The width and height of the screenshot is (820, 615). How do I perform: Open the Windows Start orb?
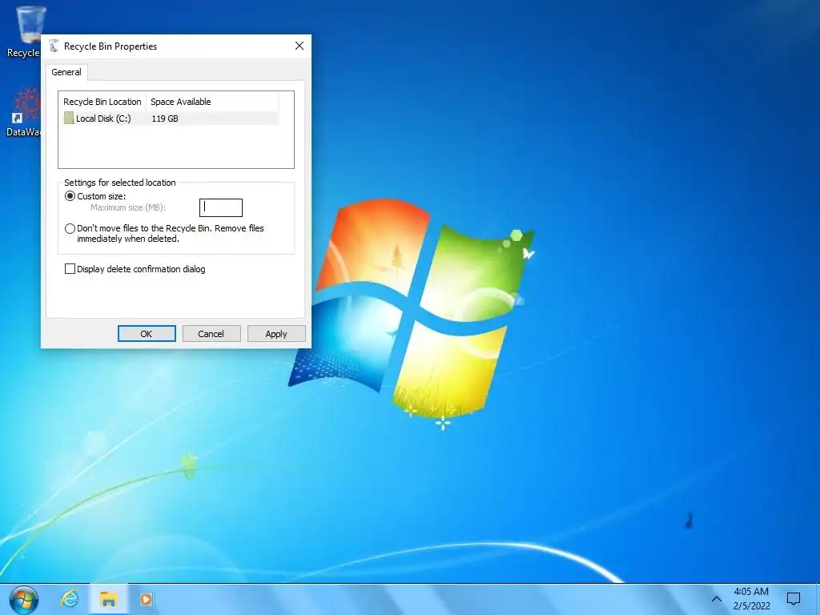[23, 599]
